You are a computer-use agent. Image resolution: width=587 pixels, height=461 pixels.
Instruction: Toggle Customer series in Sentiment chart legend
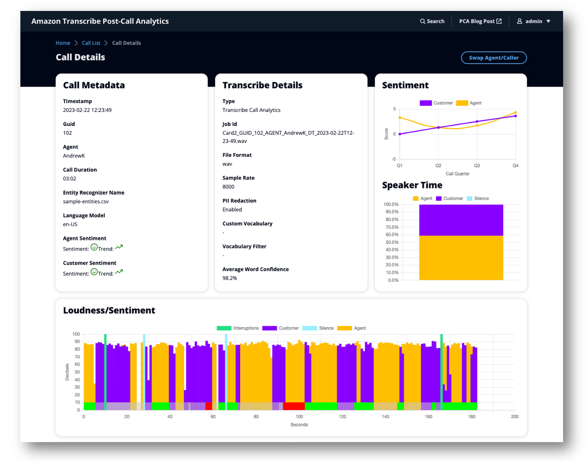pos(436,103)
